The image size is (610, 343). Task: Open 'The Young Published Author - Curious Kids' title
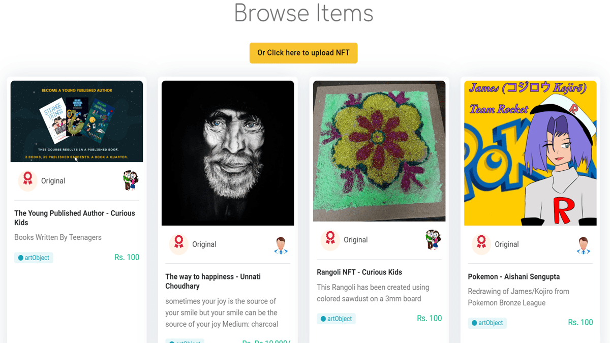(x=75, y=218)
